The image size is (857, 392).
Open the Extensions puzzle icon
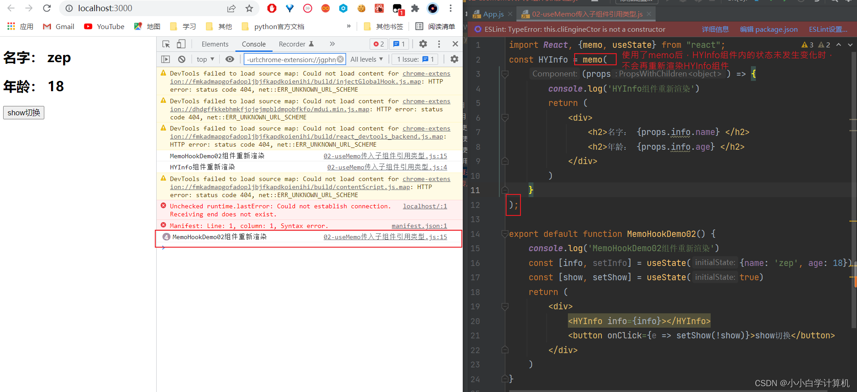415,8
